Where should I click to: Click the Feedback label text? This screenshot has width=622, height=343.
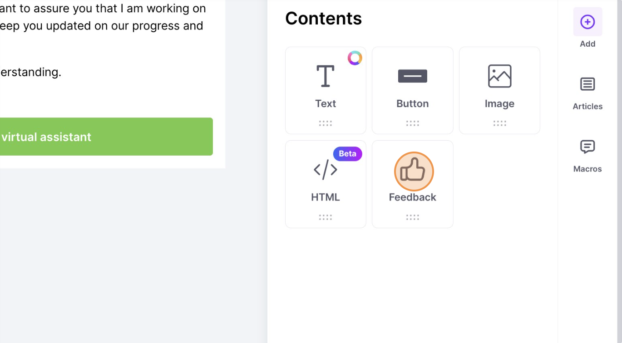point(412,197)
